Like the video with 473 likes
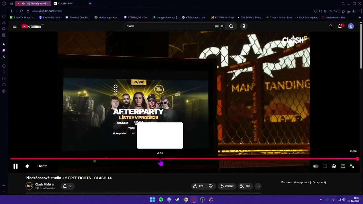Screen dimensions: 363x204 tap(198, 186)
